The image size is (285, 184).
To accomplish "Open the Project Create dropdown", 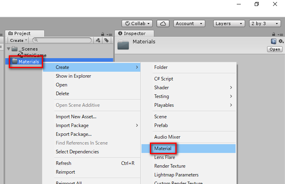I will click(18, 40).
